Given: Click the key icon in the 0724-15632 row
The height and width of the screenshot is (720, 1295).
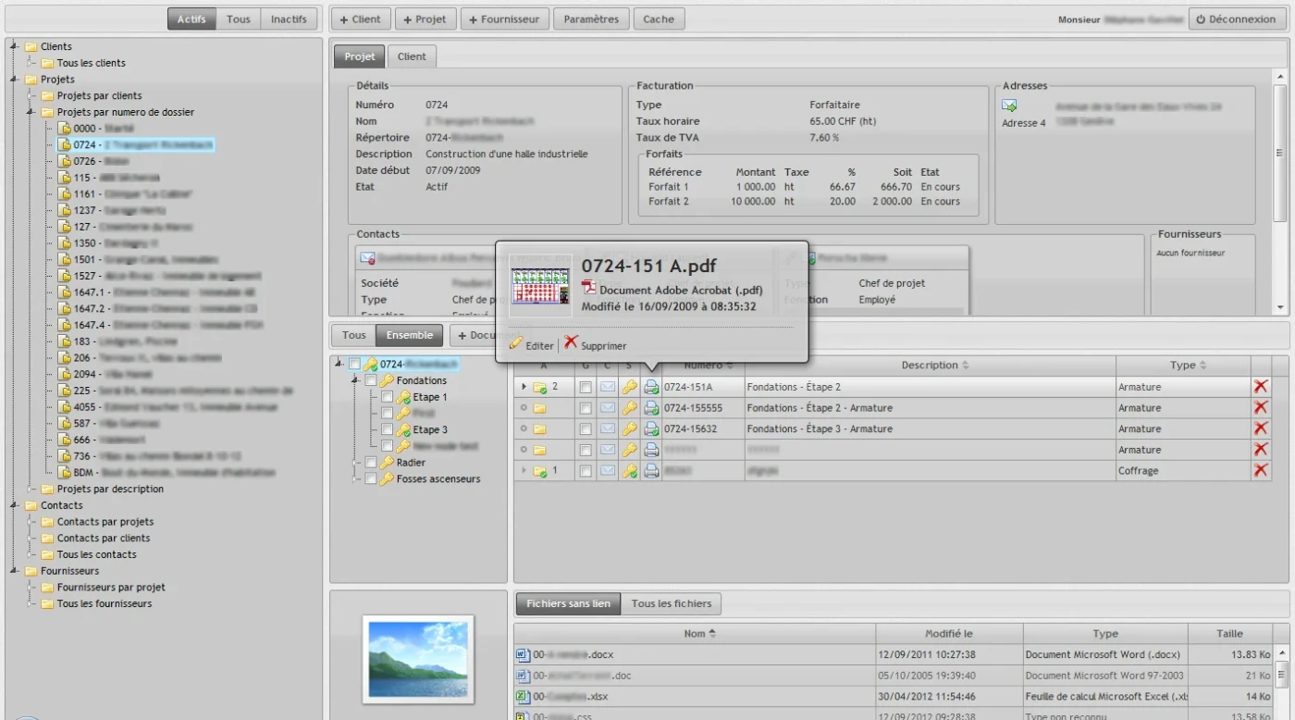Looking at the screenshot, I should point(629,429).
